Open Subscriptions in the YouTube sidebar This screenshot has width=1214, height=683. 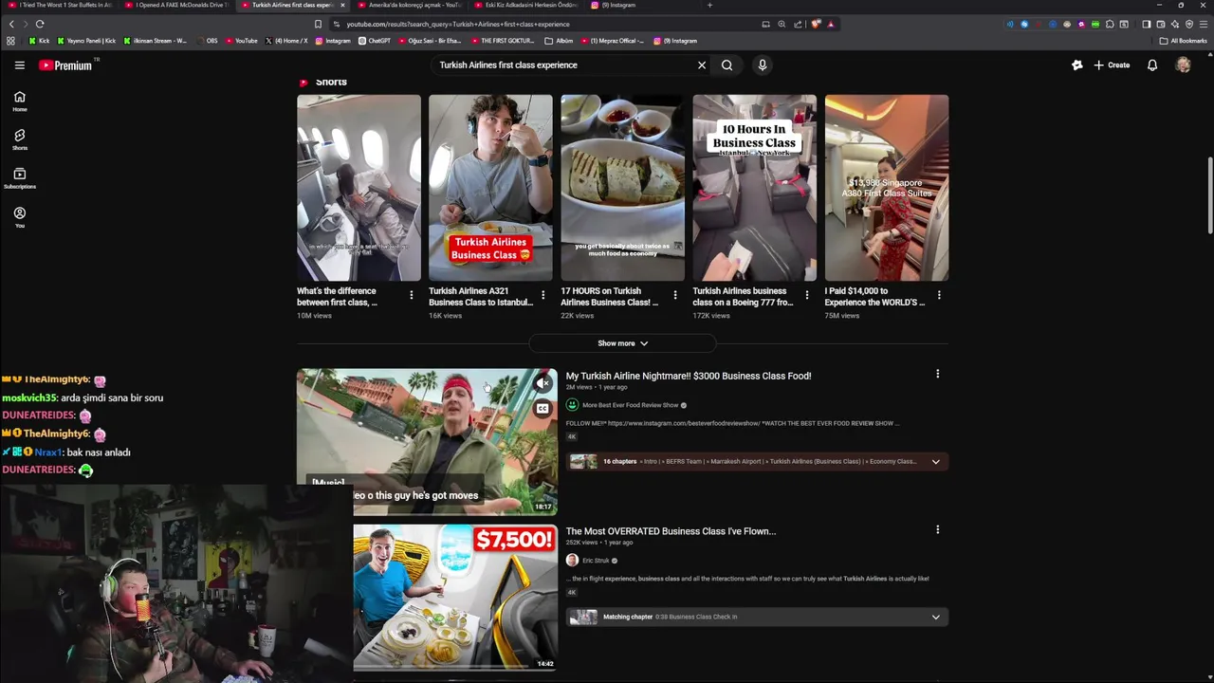pyautogui.click(x=19, y=178)
